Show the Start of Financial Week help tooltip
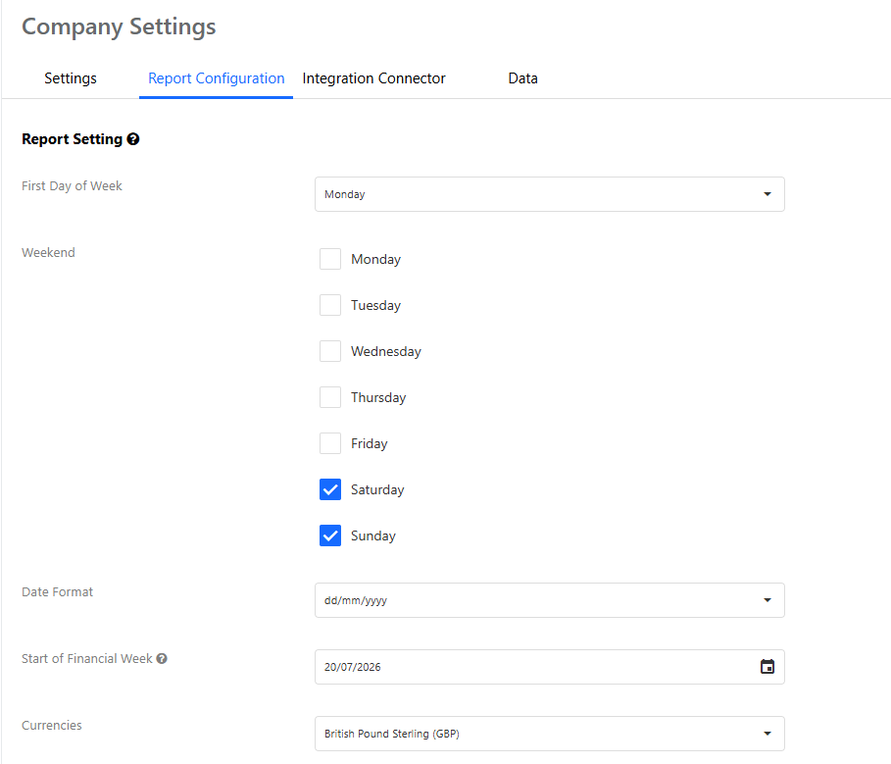891x764 pixels. (x=162, y=659)
